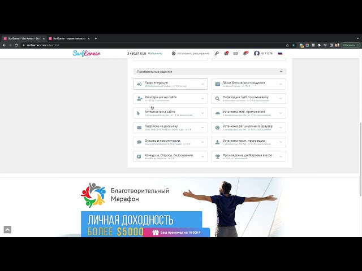Expand Подписка на рассылку option
This screenshot has width=362, height=271.
click(x=170, y=128)
